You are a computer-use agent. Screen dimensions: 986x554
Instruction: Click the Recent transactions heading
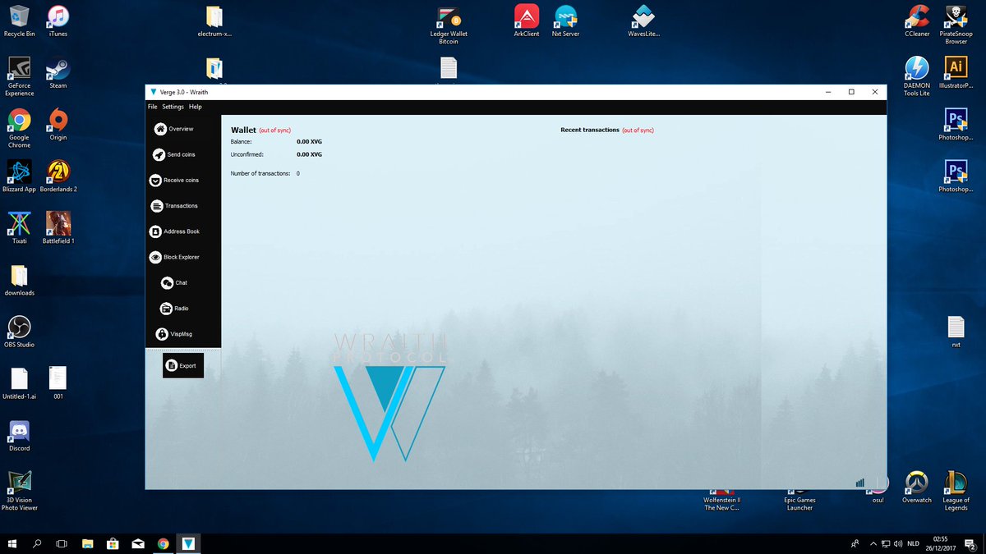(x=590, y=130)
